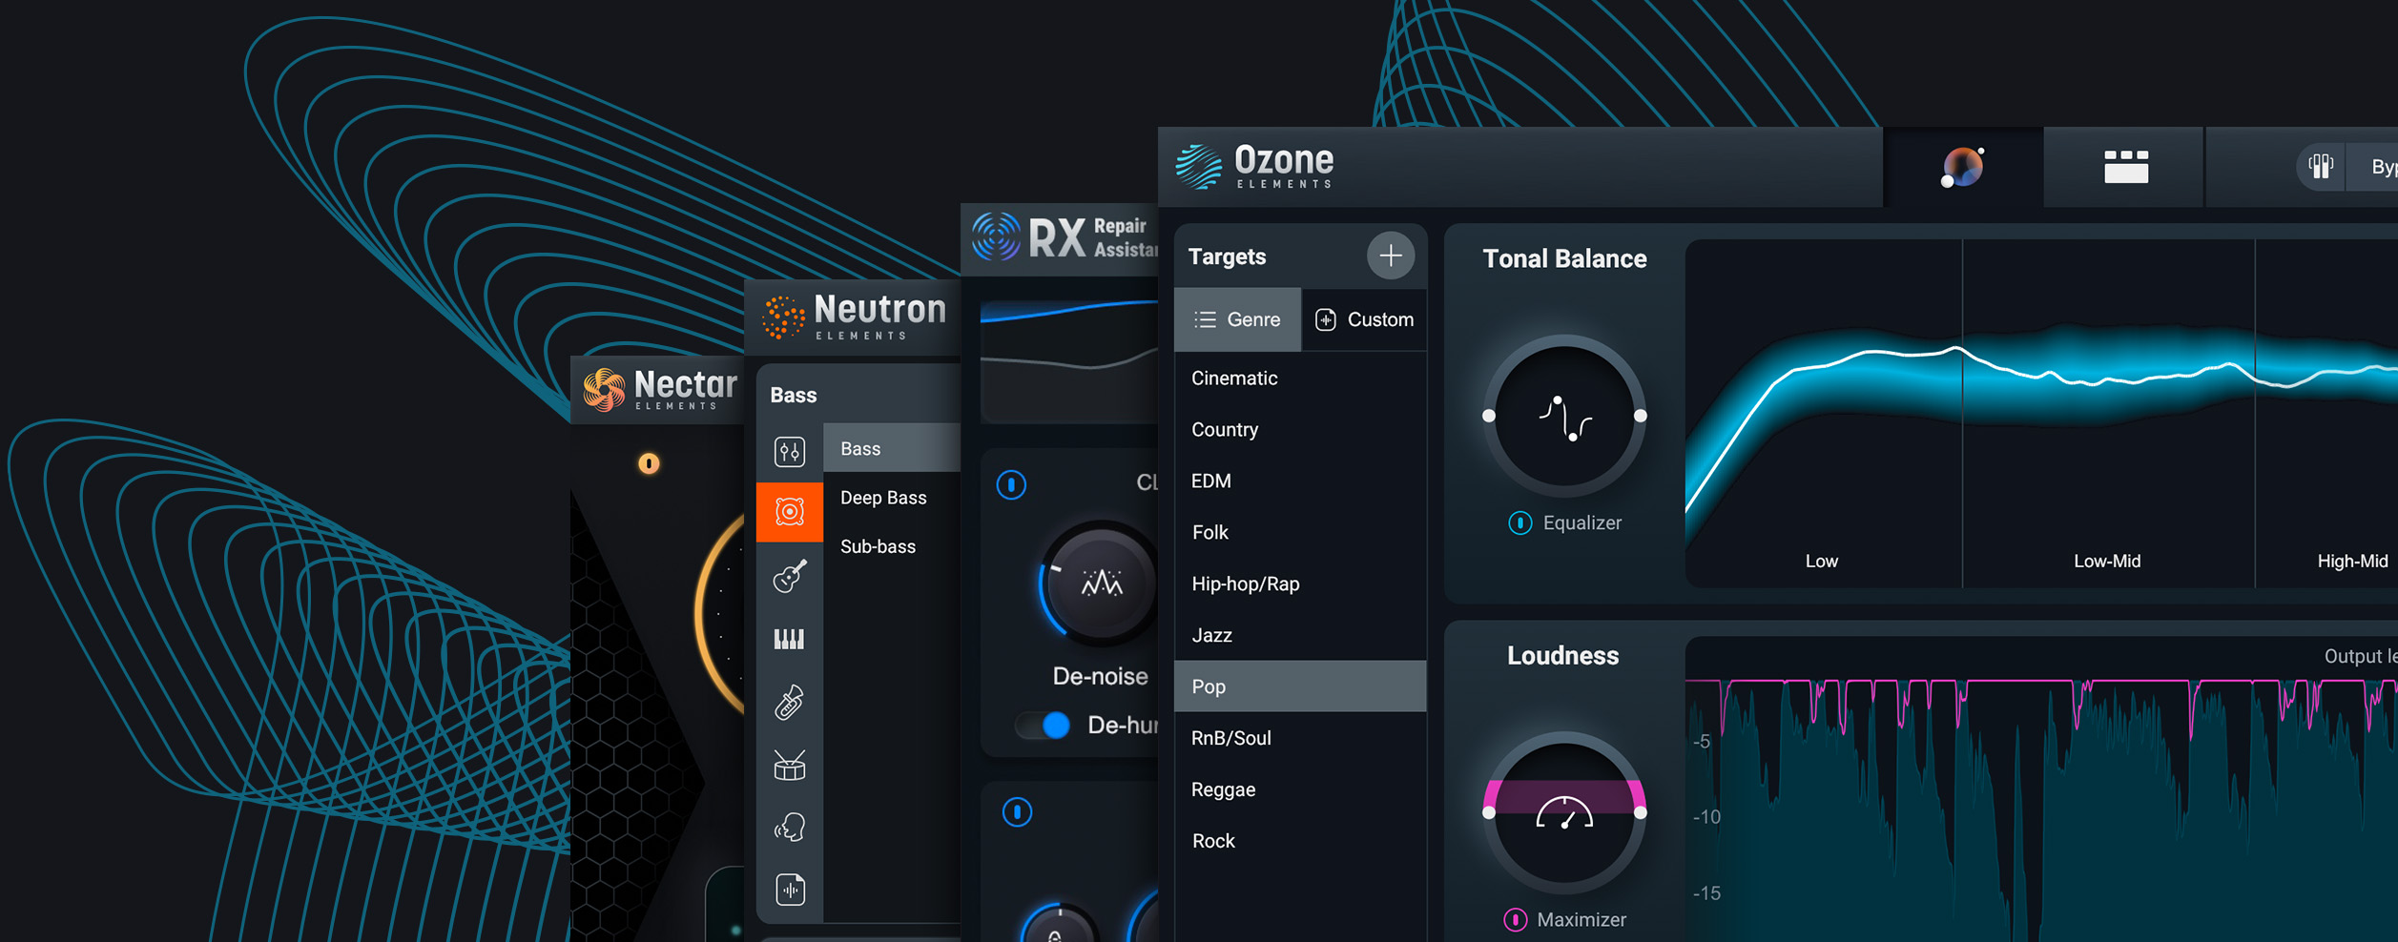Image resolution: width=2398 pixels, height=942 pixels.
Task: Click the Ozone Elements logo
Action: click(x=1255, y=167)
